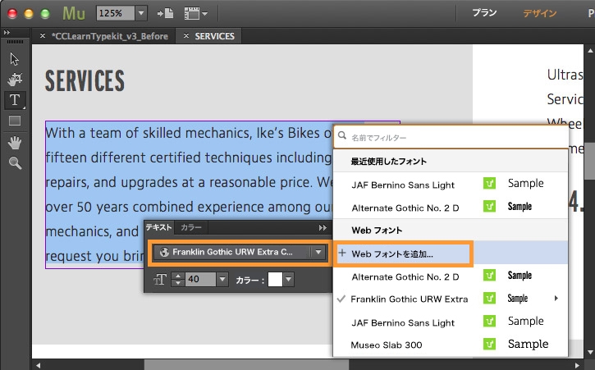Switch to the カラー panel tab

[191, 227]
